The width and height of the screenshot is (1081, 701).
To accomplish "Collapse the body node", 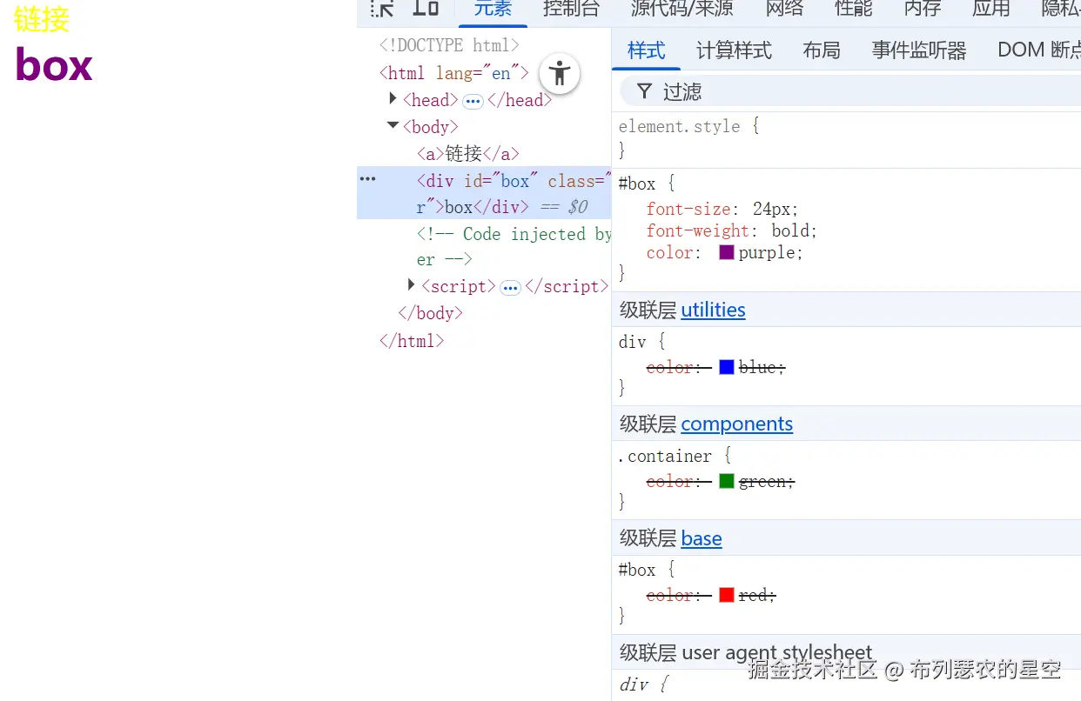I will (x=393, y=126).
